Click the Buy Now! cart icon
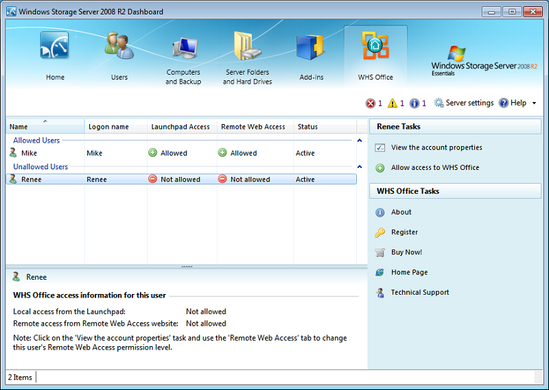This screenshot has height=390, width=549. 380,252
